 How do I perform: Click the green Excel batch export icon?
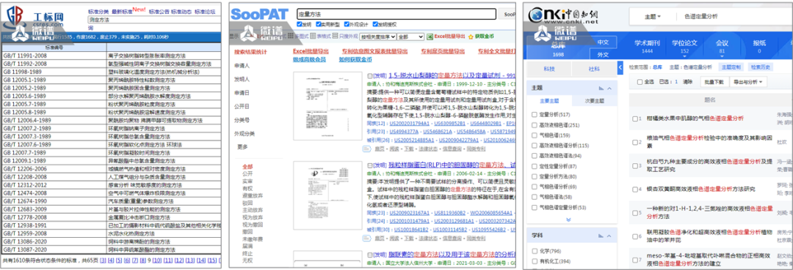point(430,37)
